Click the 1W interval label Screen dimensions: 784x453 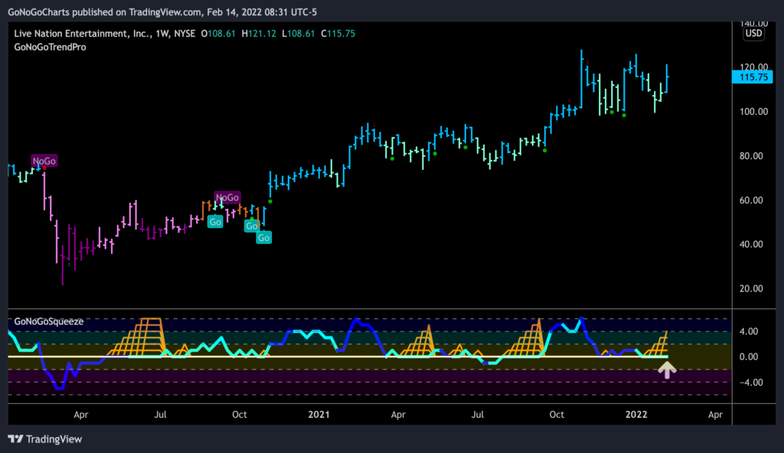[x=162, y=34]
